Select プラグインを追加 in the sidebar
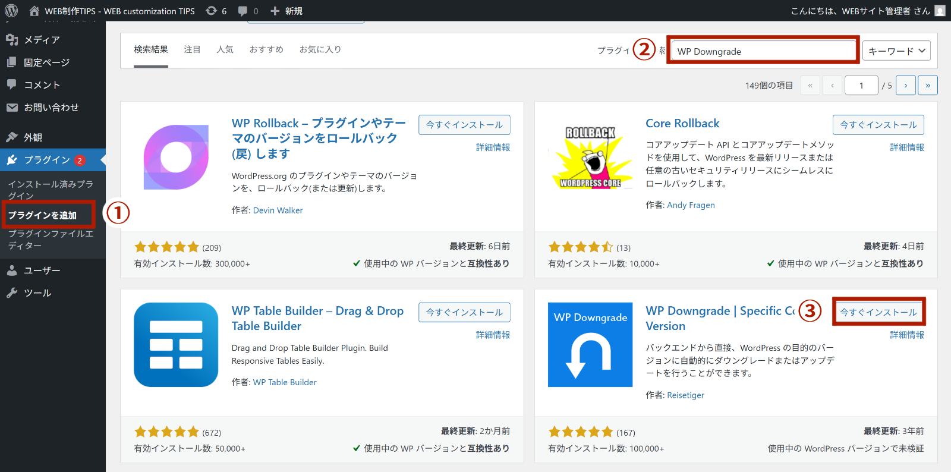 tap(43, 215)
